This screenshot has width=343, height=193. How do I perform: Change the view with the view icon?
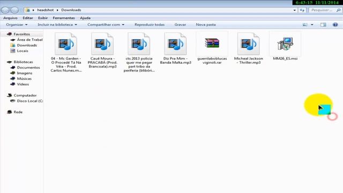point(305,25)
